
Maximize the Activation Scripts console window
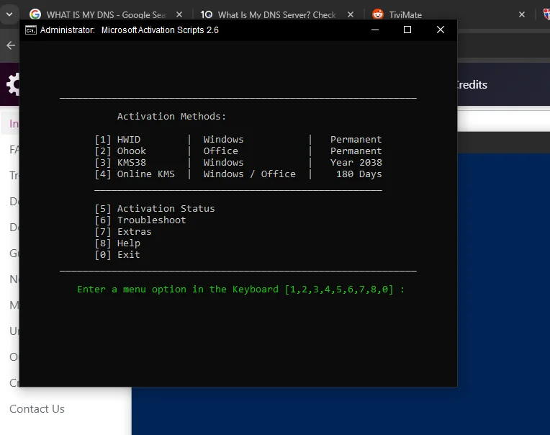click(407, 30)
